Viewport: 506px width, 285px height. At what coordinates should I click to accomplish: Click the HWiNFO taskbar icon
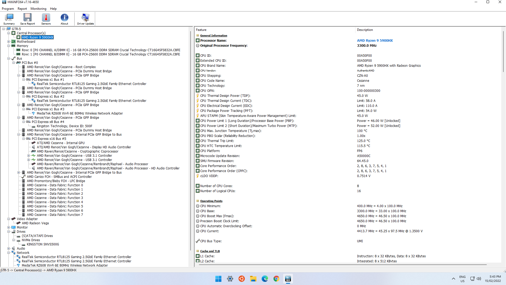[288, 279]
